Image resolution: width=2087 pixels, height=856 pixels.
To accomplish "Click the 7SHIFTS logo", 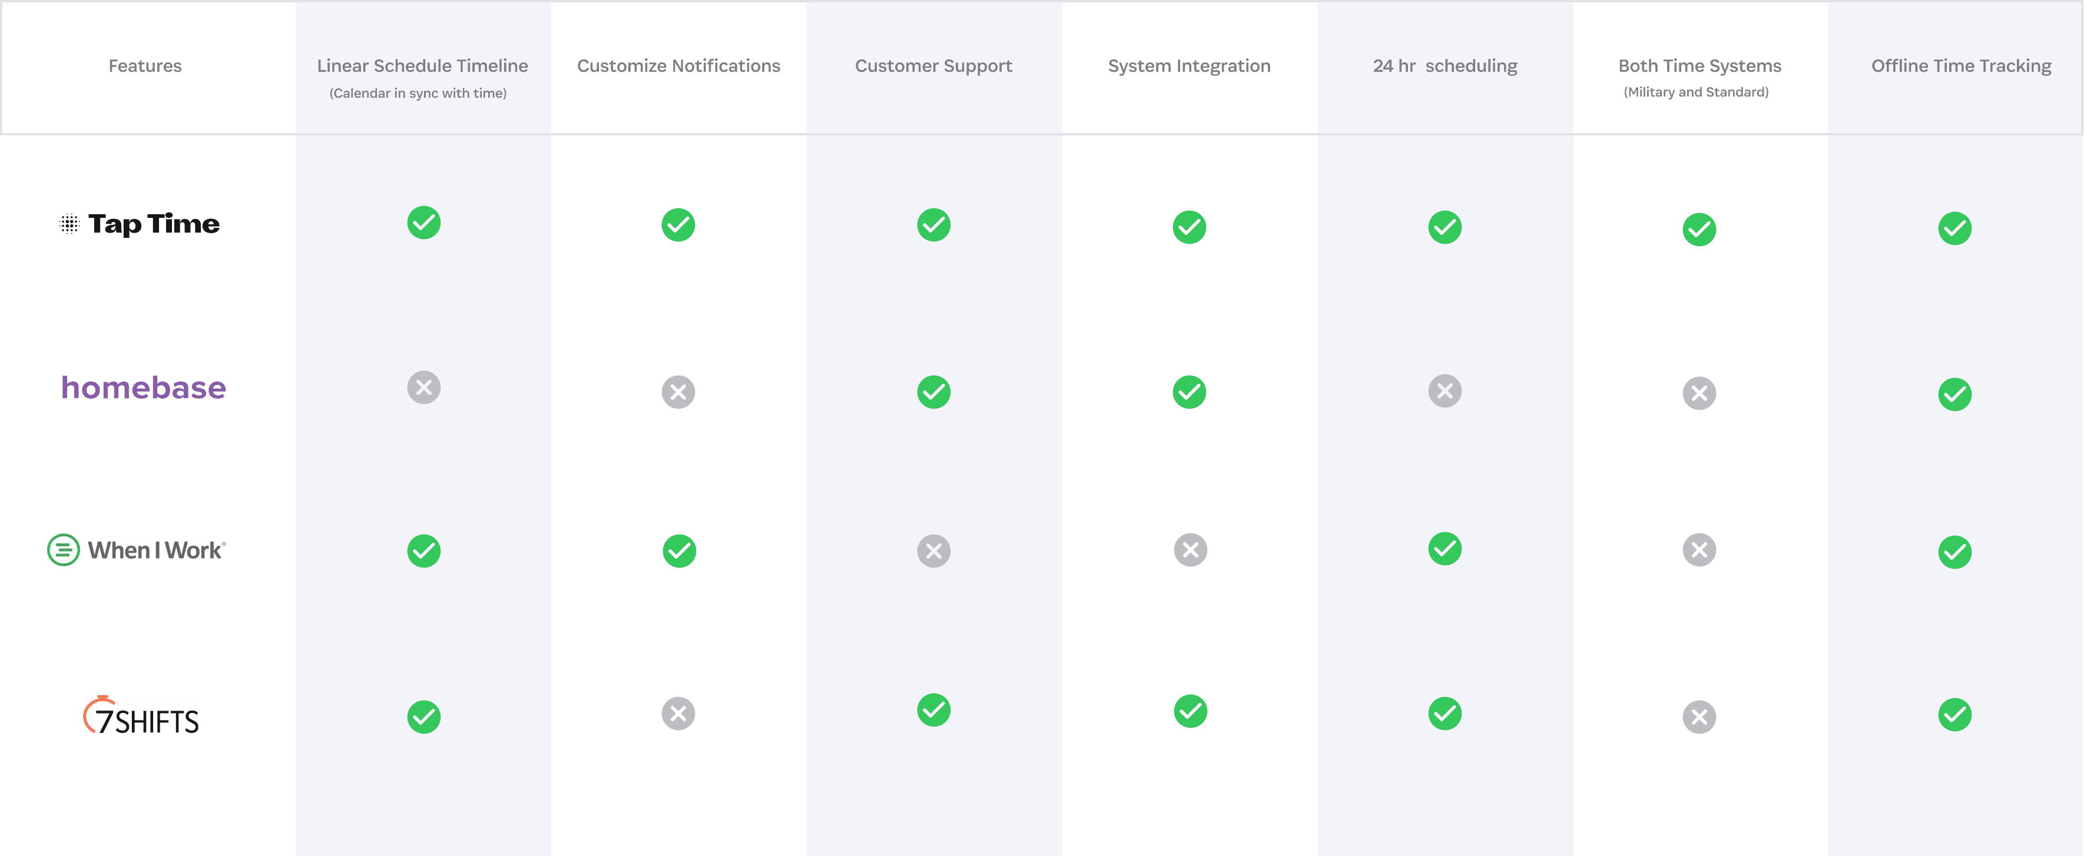I will [x=141, y=716].
